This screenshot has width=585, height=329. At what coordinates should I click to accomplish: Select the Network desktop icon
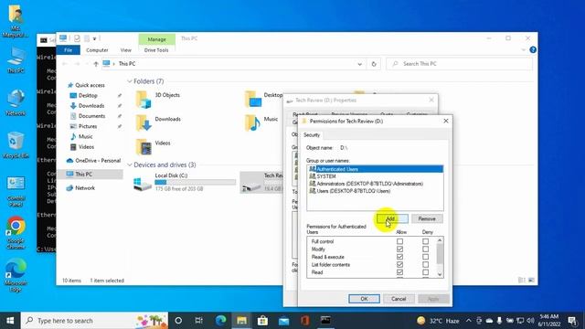[x=16, y=102]
